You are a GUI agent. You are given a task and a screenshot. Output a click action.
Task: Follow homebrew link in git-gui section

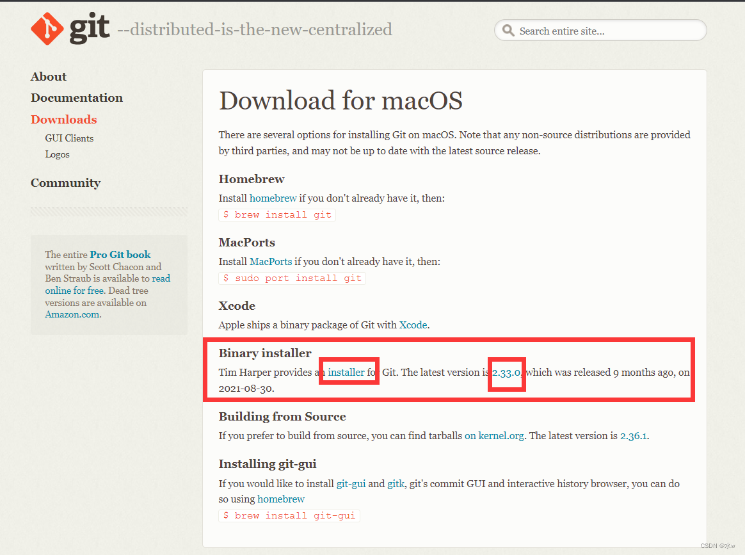click(281, 499)
